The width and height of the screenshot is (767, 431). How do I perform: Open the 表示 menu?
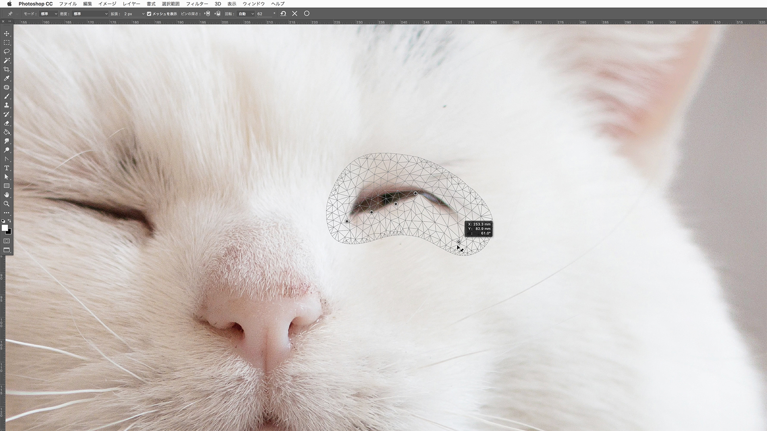pyautogui.click(x=232, y=4)
